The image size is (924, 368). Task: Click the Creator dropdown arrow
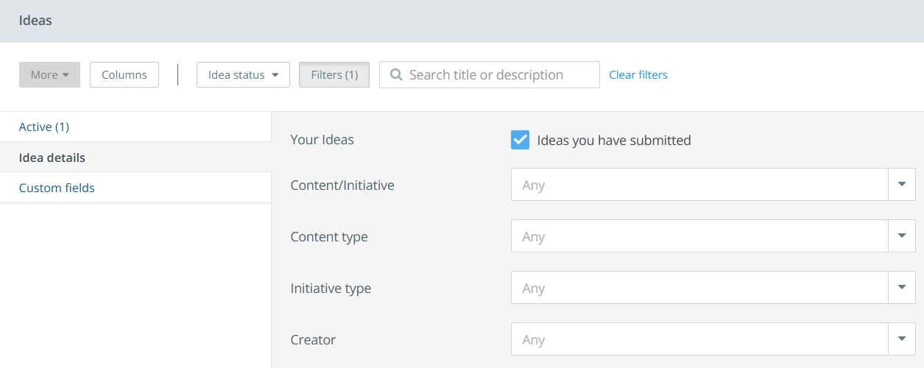[x=901, y=339]
